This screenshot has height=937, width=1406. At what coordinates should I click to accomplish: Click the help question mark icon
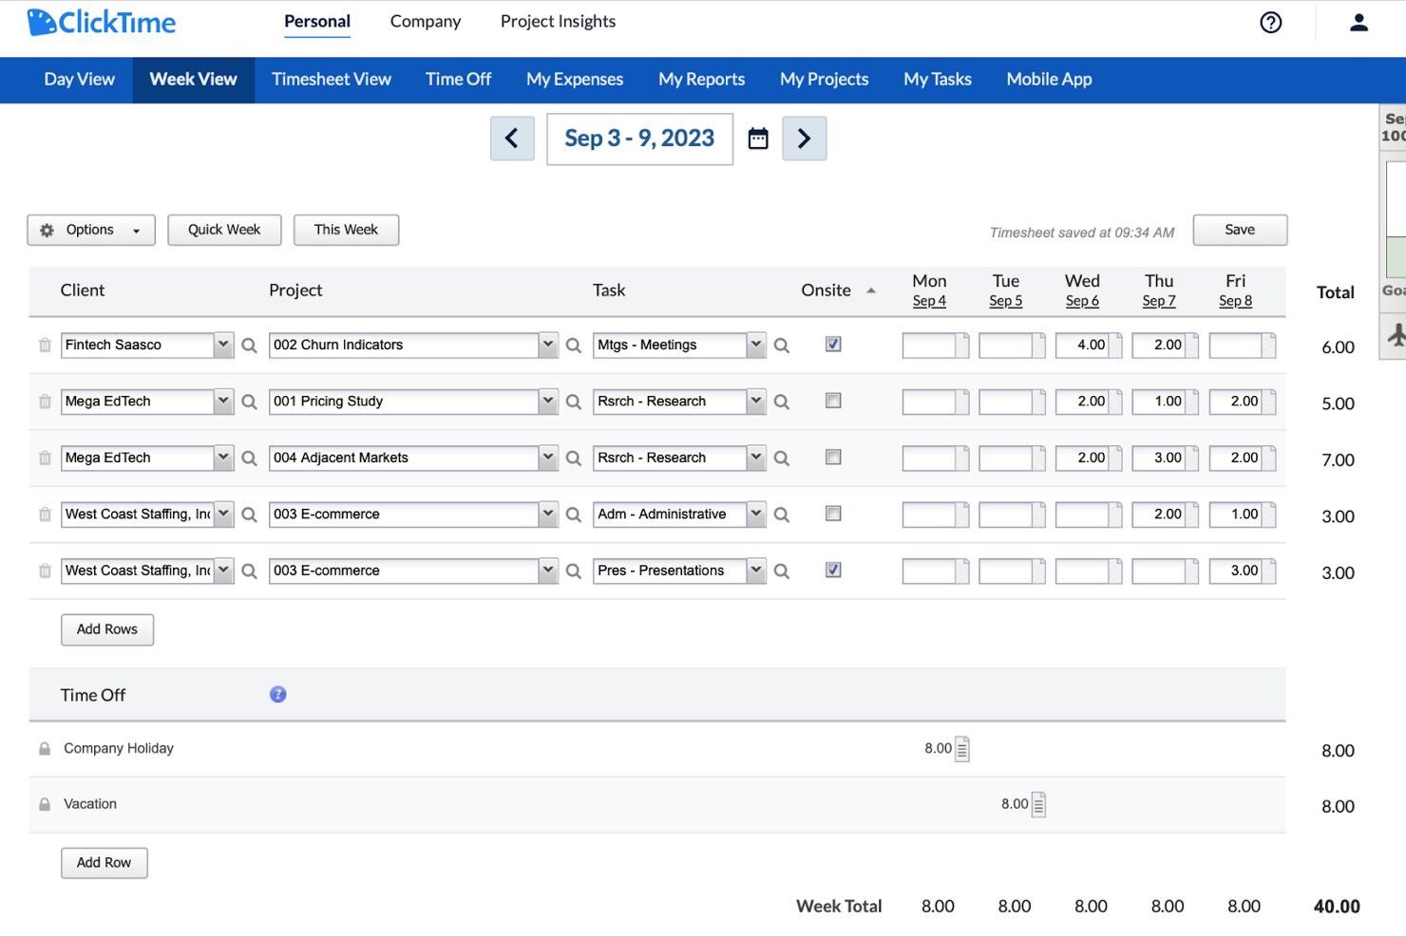1270,22
